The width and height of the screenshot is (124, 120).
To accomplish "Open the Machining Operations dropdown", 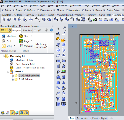I will click(41, 46).
